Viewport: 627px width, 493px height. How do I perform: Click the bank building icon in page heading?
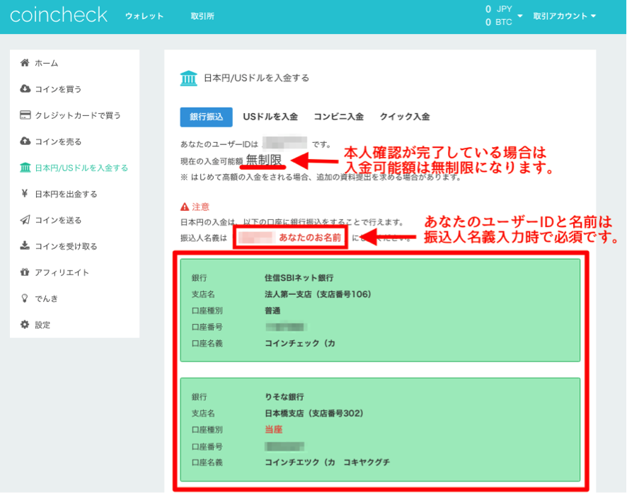pos(188,78)
